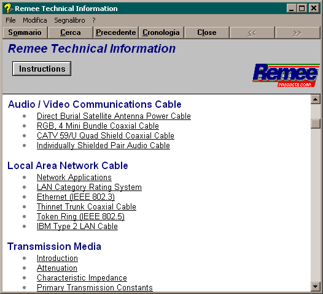Open the Characteristic Impedance topic link
Screen dimensions: 323x294
pos(82,278)
